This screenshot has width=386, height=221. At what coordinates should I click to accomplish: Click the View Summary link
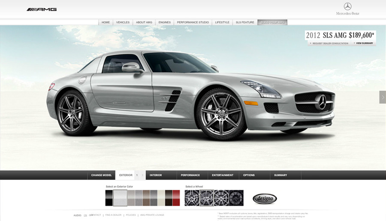click(x=364, y=43)
